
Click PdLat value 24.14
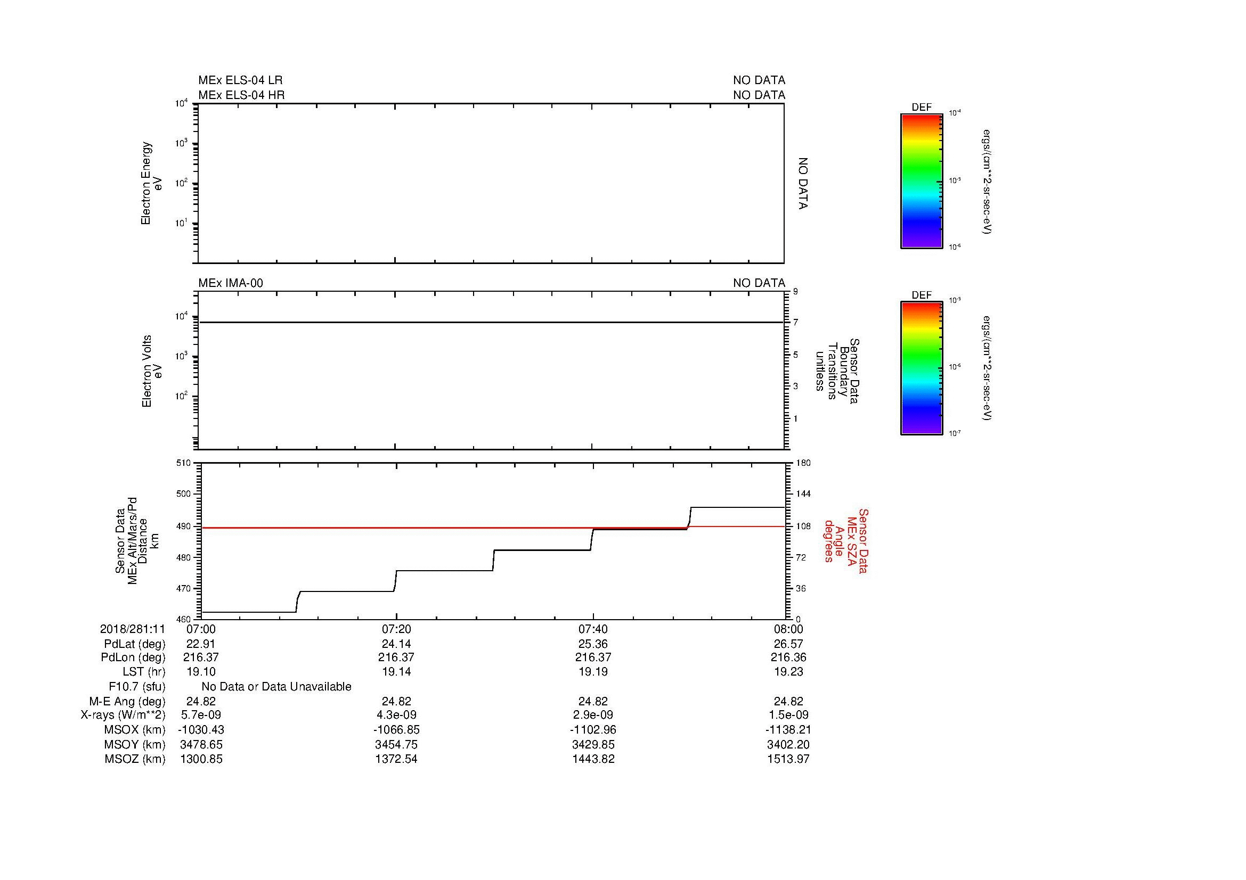397,644
